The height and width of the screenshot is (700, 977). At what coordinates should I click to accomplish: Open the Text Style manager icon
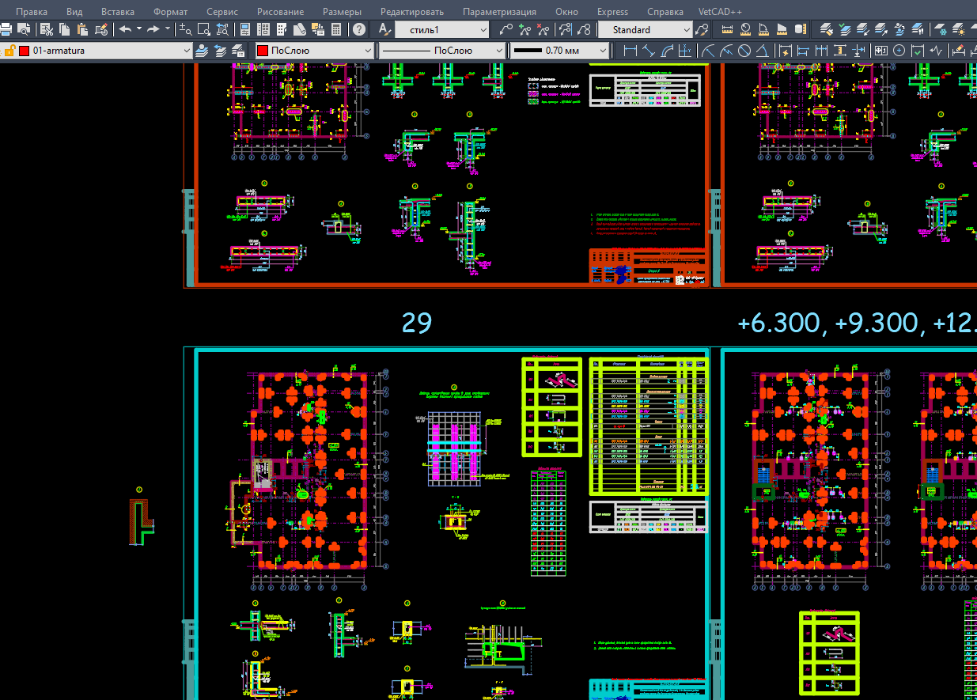coord(384,29)
